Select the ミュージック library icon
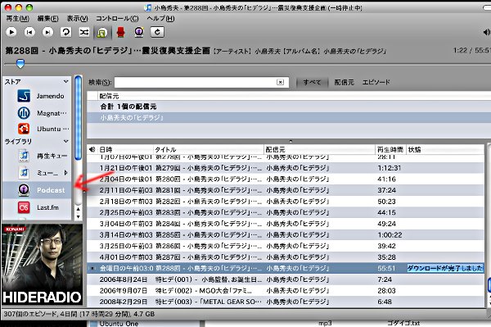The image size is (491, 327). coord(24,172)
